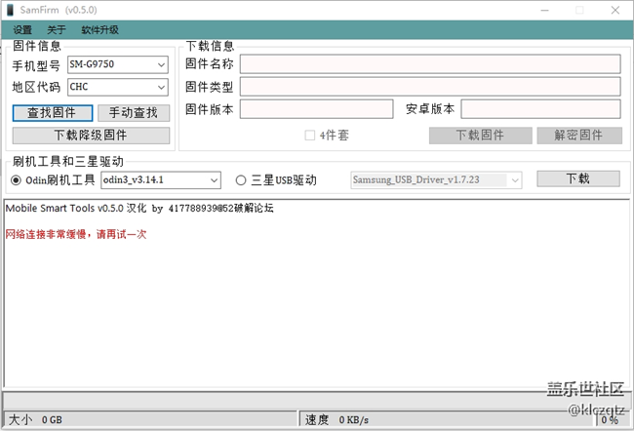Click the 安卓版本 text field
Viewport: 634px width, 431px height.
coord(540,108)
